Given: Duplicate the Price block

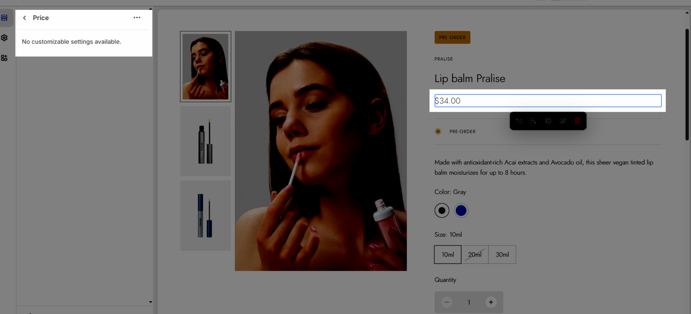Looking at the screenshot, I should coord(548,121).
